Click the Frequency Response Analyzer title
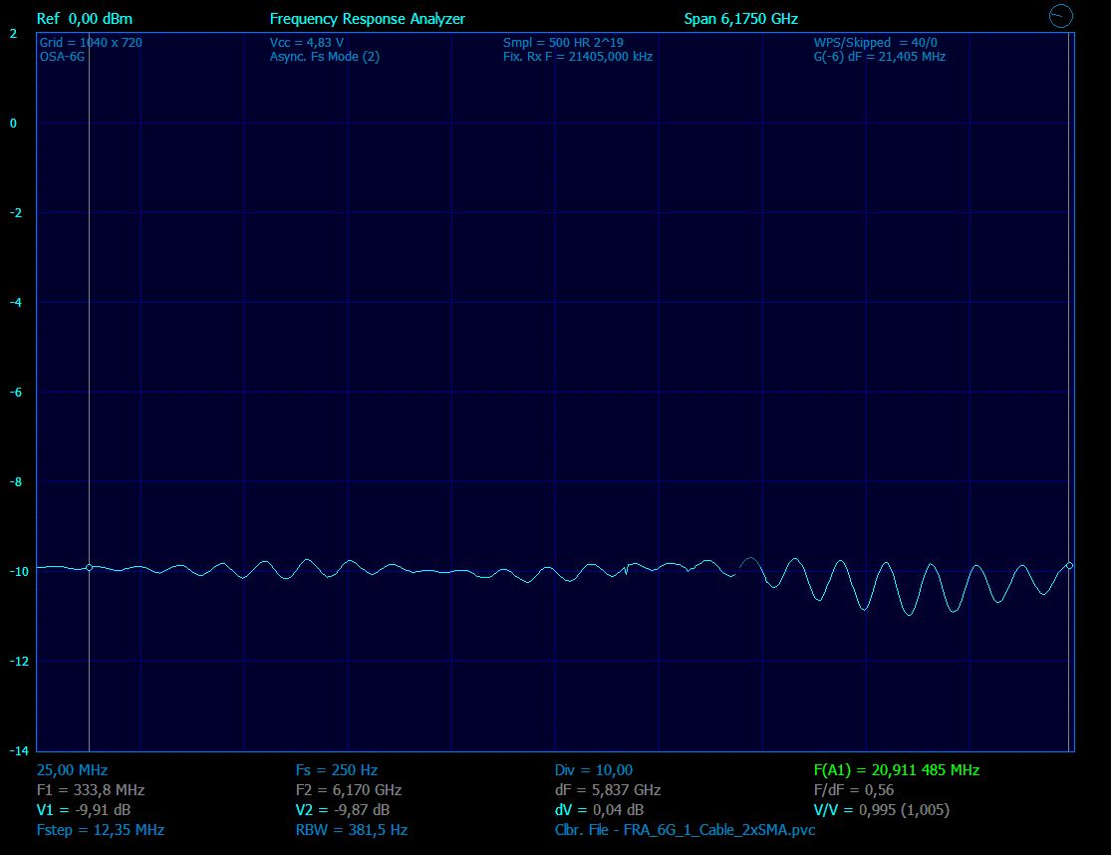This screenshot has width=1111, height=855. pos(367,19)
